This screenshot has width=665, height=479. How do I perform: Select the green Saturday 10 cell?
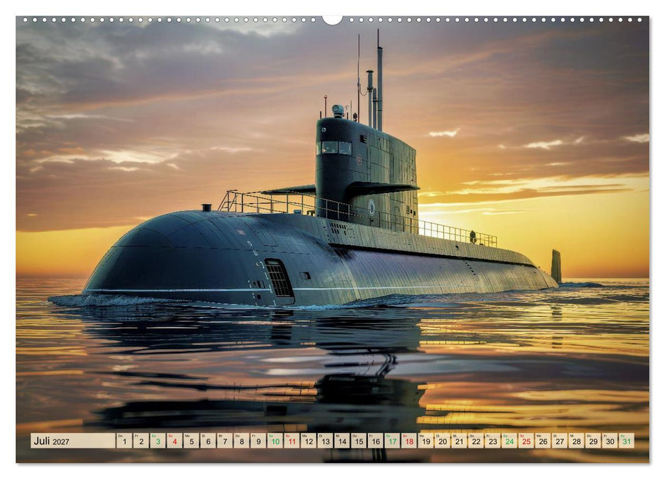pos(275,441)
